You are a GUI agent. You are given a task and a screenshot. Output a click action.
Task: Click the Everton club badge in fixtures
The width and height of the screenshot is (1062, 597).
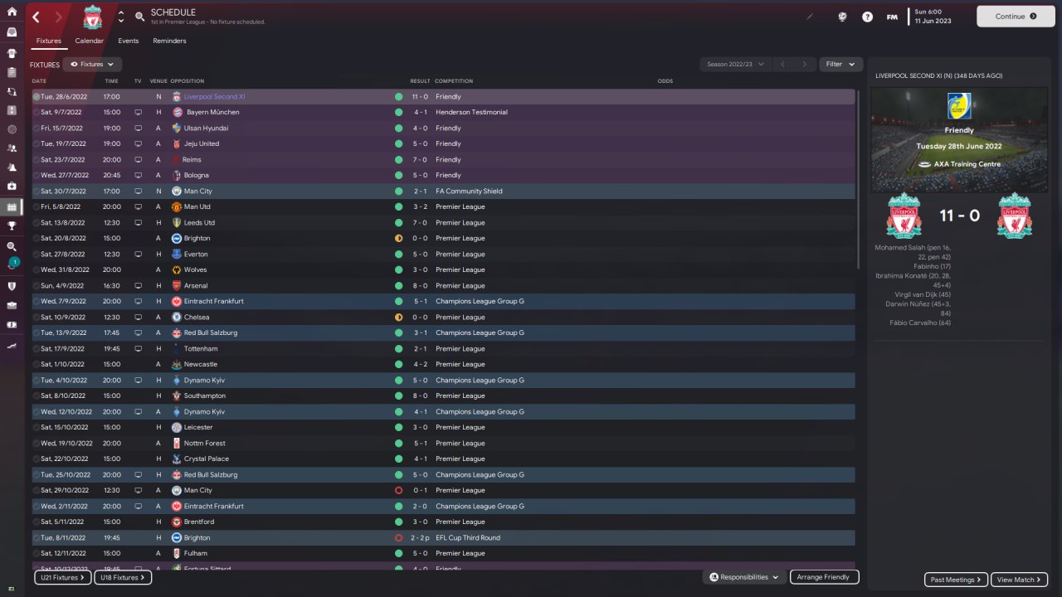pyautogui.click(x=176, y=254)
